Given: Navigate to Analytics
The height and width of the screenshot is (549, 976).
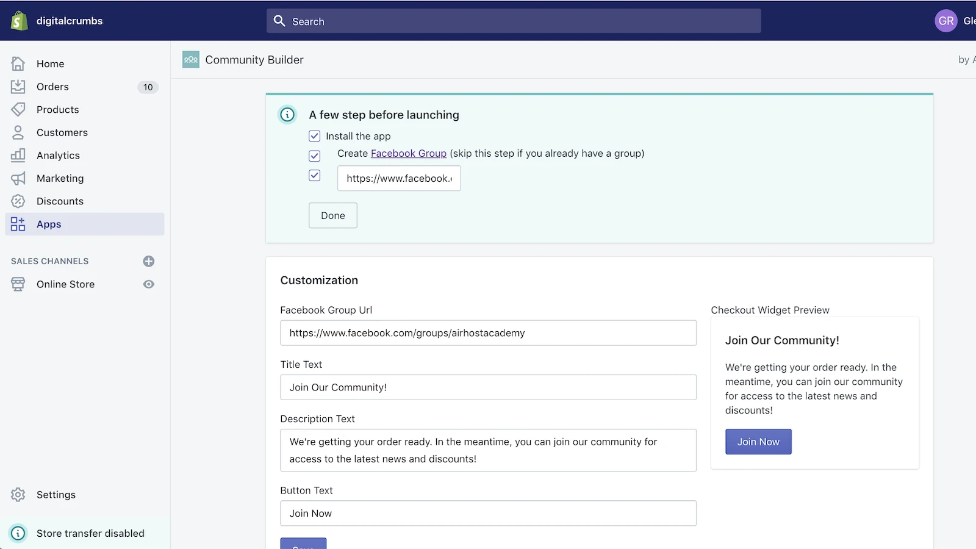Looking at the screenshot, I should [85, 155].
